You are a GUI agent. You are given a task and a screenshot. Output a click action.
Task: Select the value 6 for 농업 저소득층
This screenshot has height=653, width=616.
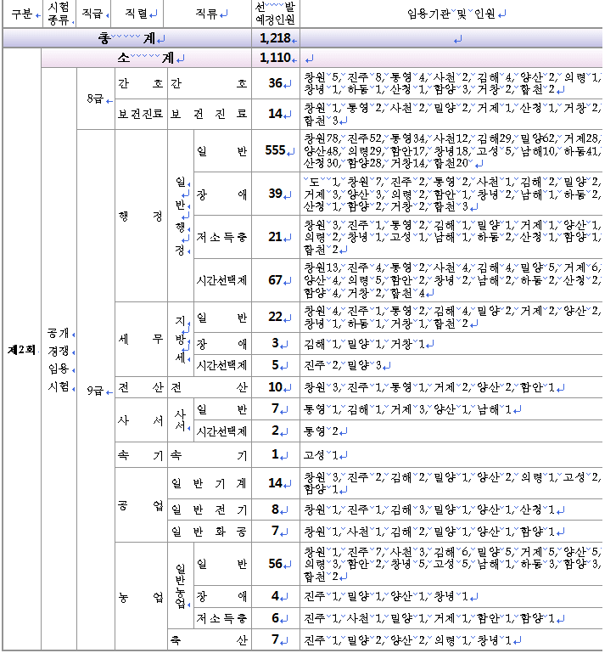276,618
